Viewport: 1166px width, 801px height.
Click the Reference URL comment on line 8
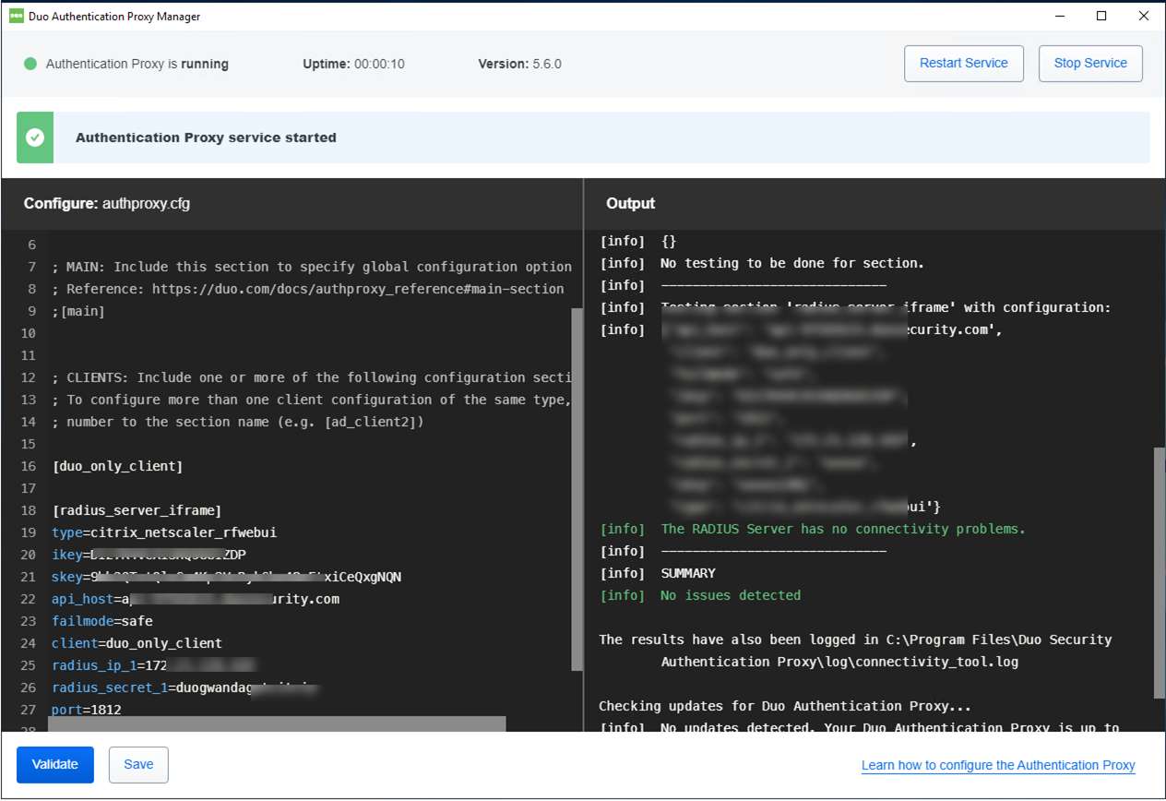point(308,289)
